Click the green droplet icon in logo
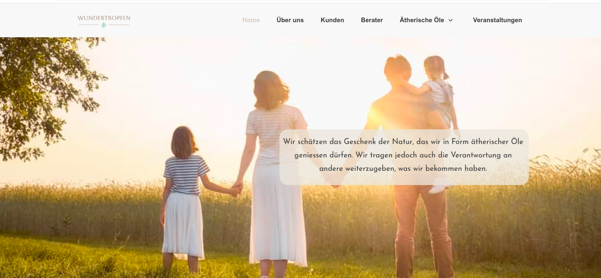The height and width of the screenshot is (278, 601). pos(104,25)
